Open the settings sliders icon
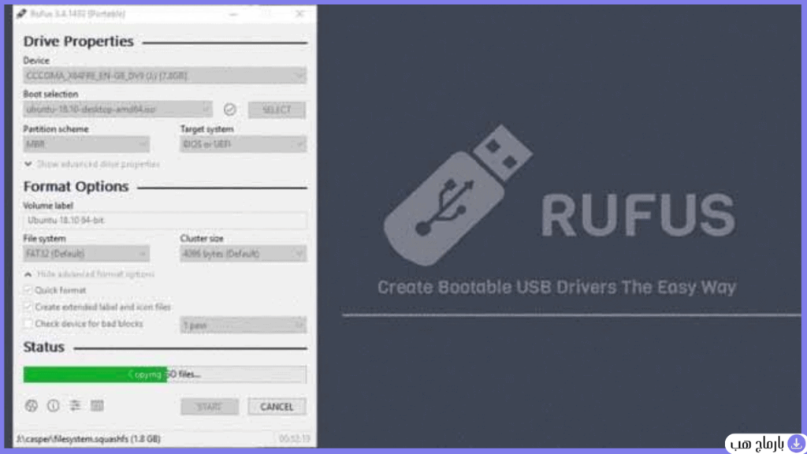Image resolution: width=807 pixels, height=454 pixels. tap(75, 406)
